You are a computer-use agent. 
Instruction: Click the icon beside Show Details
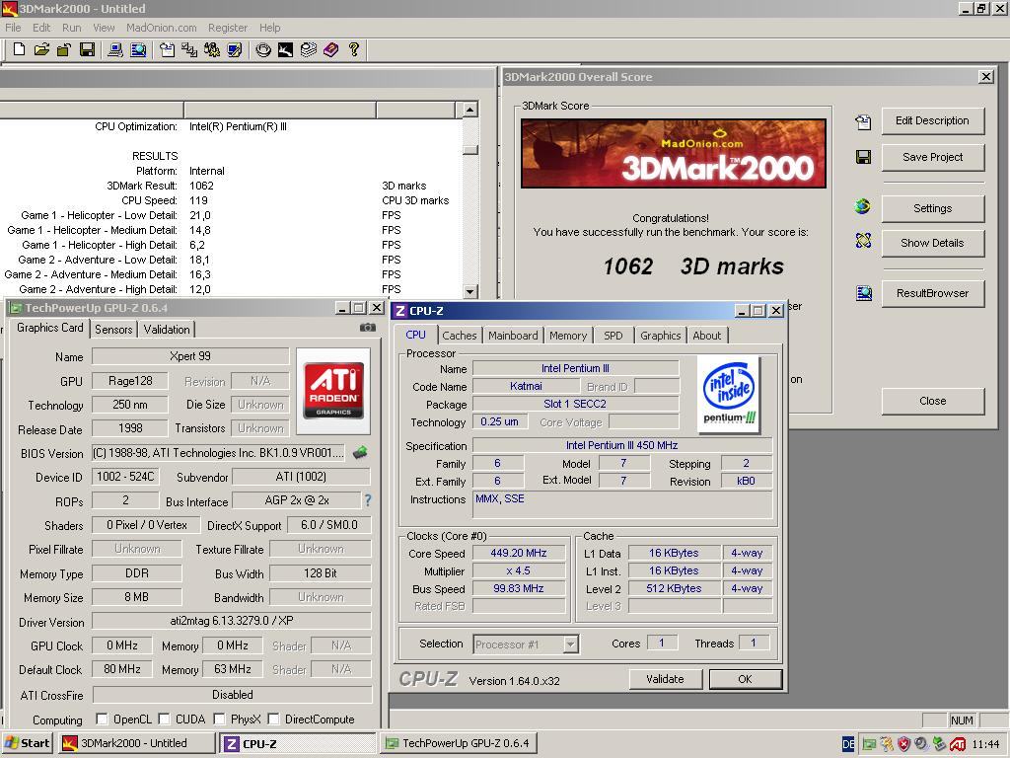(x=863, y=241)
